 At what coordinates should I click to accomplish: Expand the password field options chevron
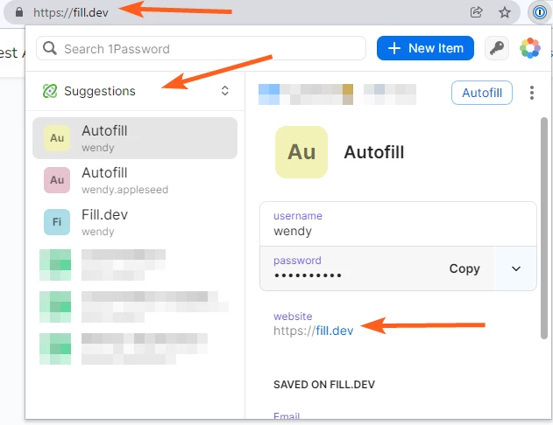click(516, 268)
